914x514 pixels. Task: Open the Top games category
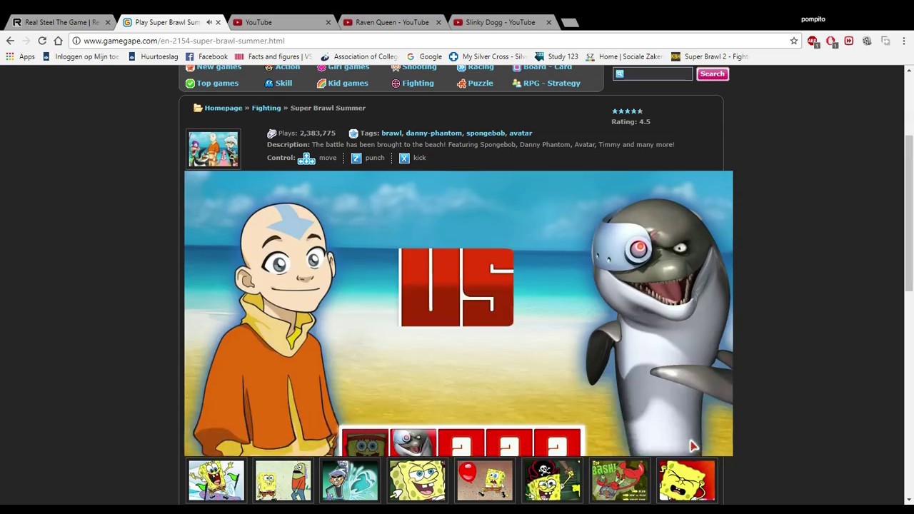tap(212, 83)
